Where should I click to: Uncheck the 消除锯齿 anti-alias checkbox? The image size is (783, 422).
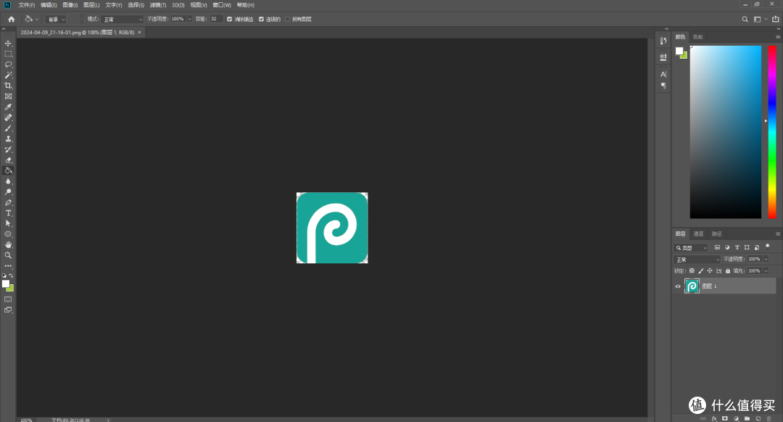click(230, 19)
